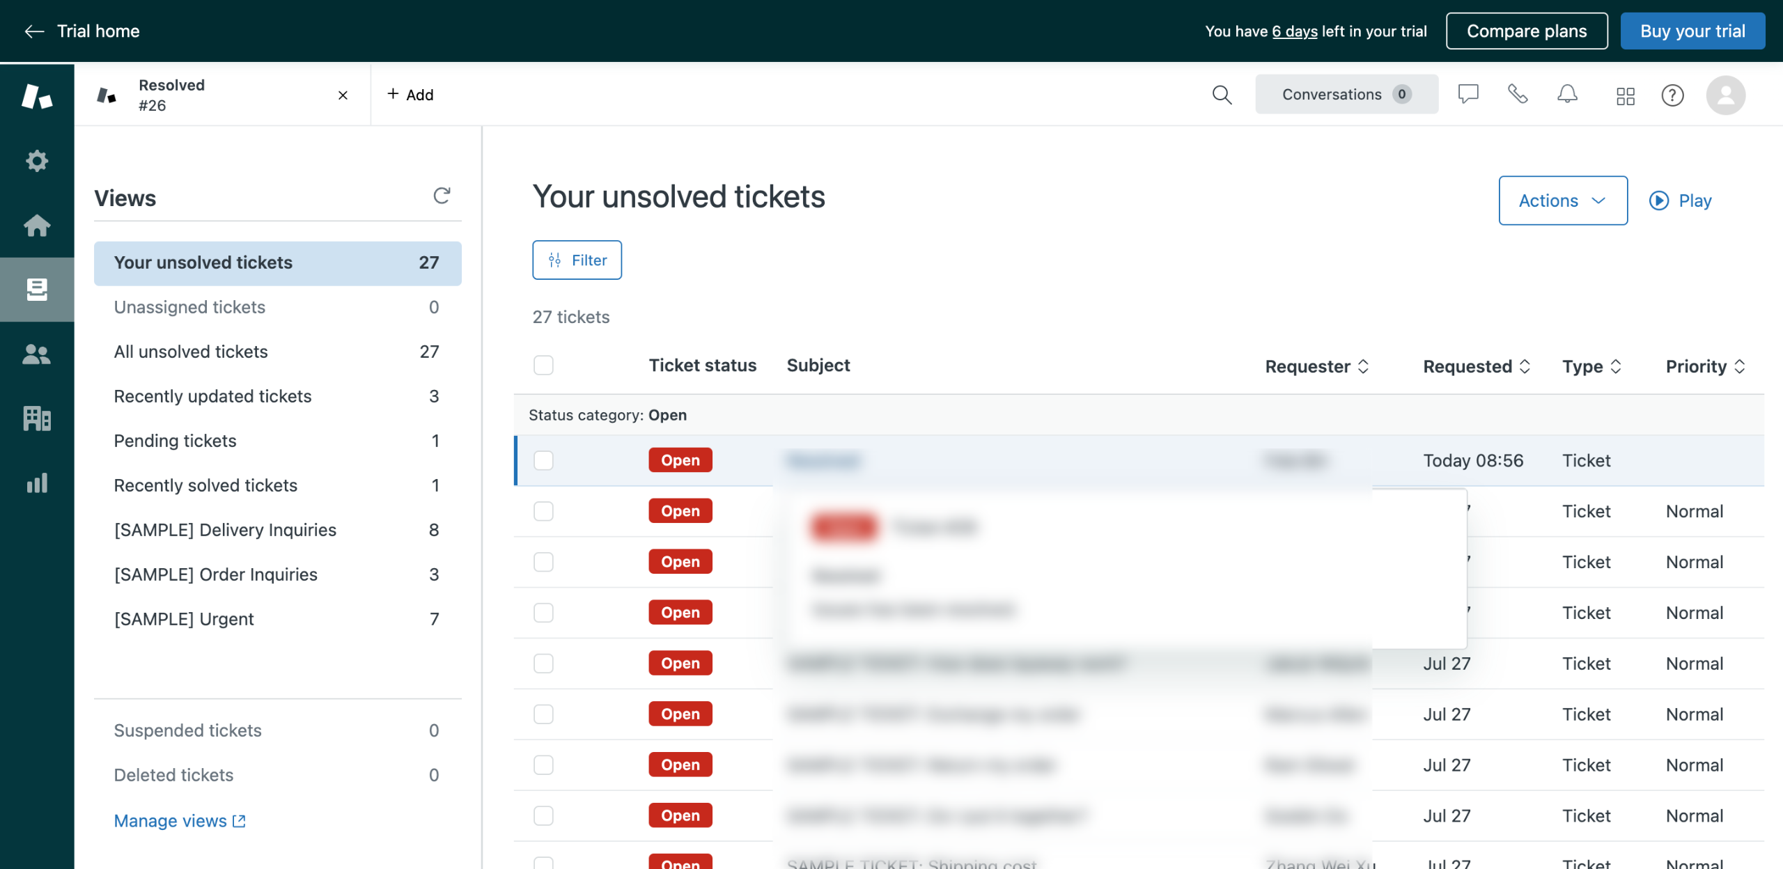Image resolution: width=1783 pixels, height=869 pixels.
Task: Sort by the Requester column
Action: tap(1316, 366)
